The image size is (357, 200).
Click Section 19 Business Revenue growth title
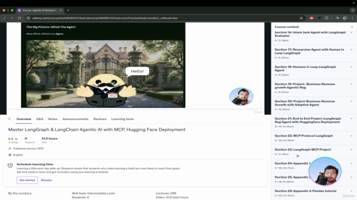click(305, 86)
